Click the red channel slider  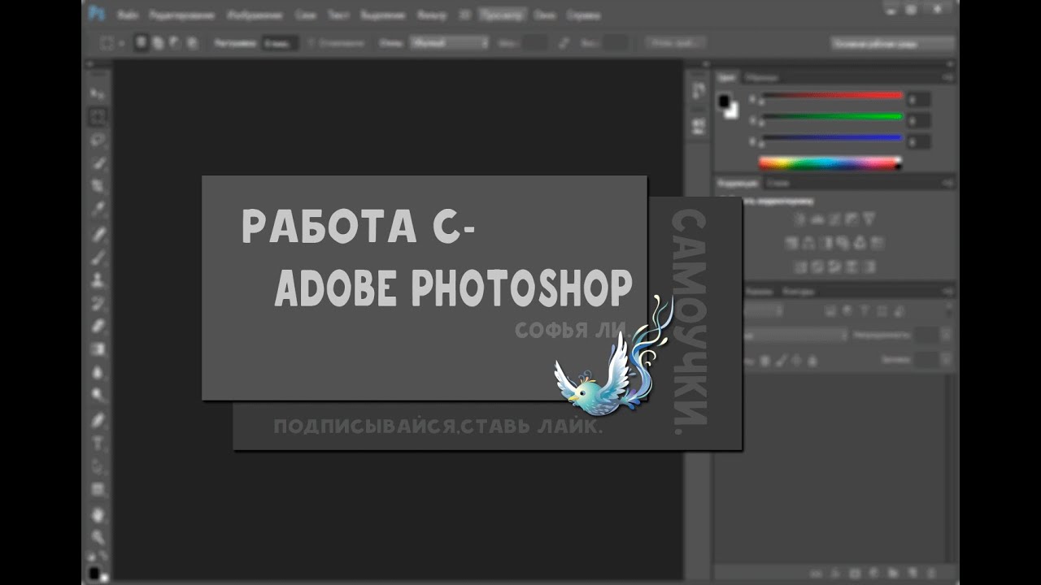pos(832,96)
